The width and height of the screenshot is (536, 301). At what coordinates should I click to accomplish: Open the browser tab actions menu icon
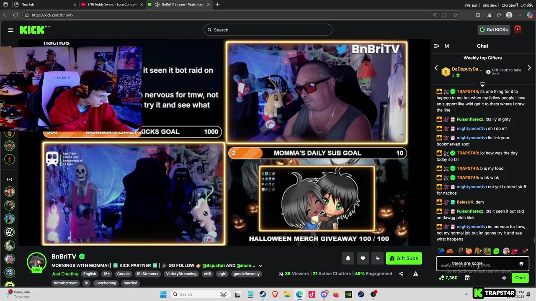tap(5, 5)
